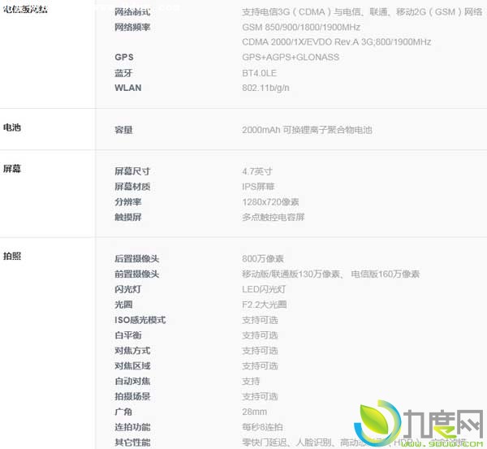Select the 容量 label

(123, 130)
